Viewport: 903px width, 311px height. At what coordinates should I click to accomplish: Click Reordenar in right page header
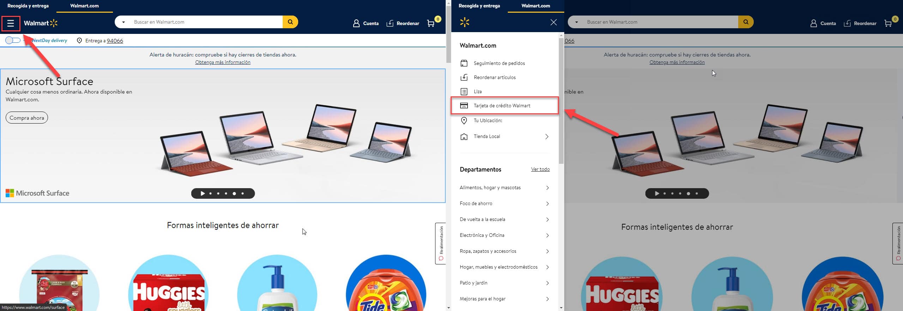click(x=860, y=23)
